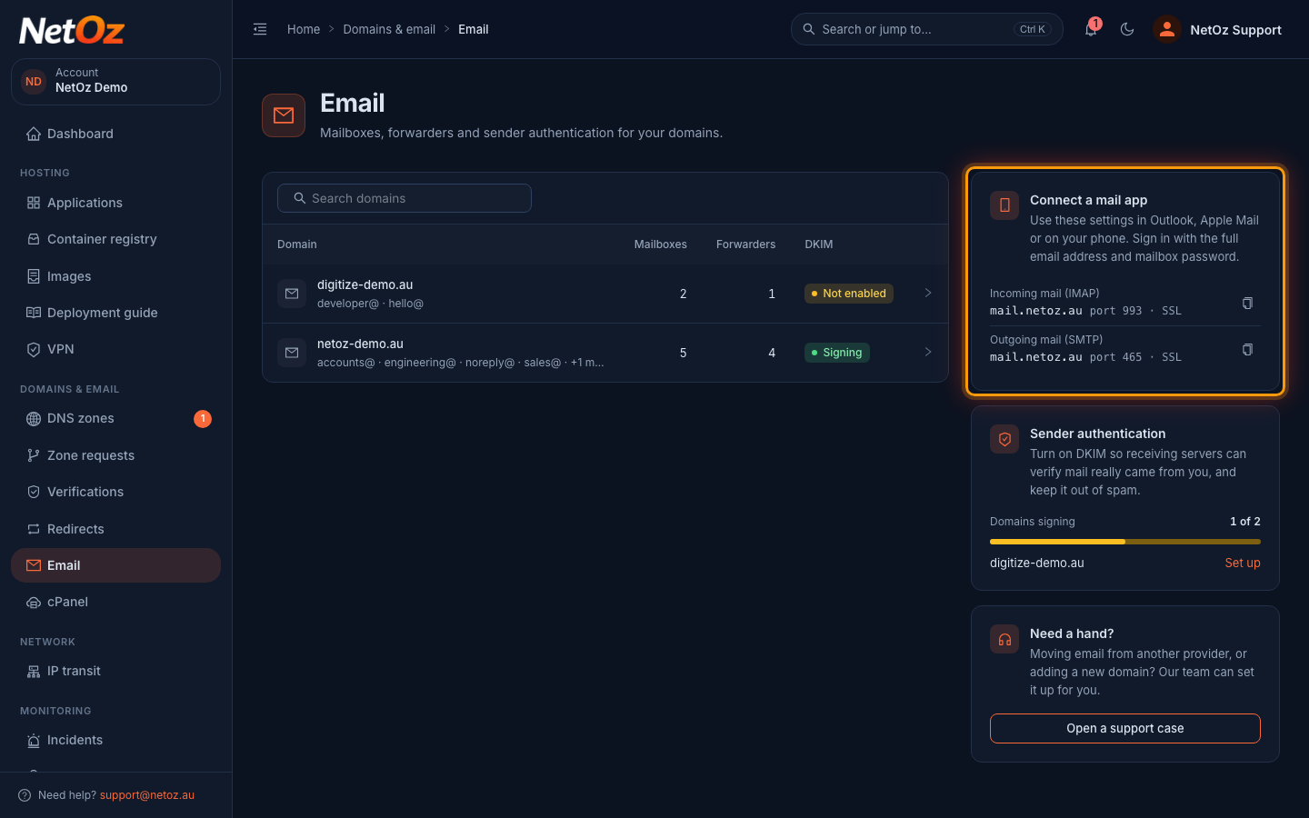Click the mail icon beside netoz-demo.au
1309x818 pixels.
pyautogui.click(x=292, y=353)
